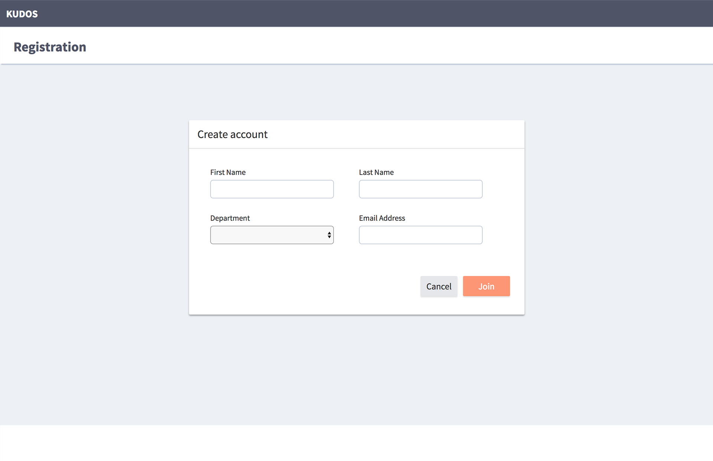Focus the Last Name text box
Viewport: 713px width, 461px height.
(x=420, y=189)
